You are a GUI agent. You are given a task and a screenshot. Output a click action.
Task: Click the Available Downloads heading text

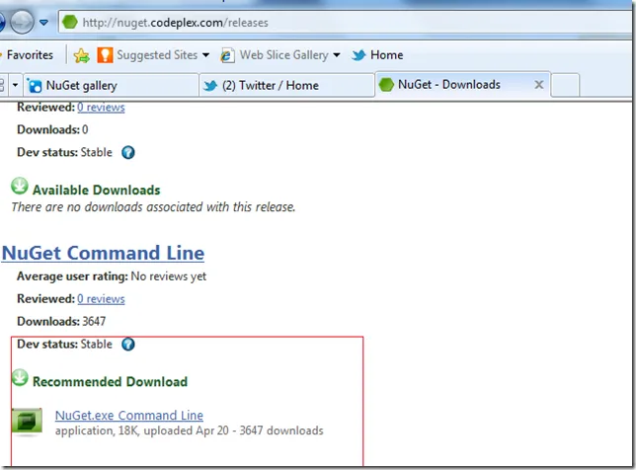pos(97,191)
